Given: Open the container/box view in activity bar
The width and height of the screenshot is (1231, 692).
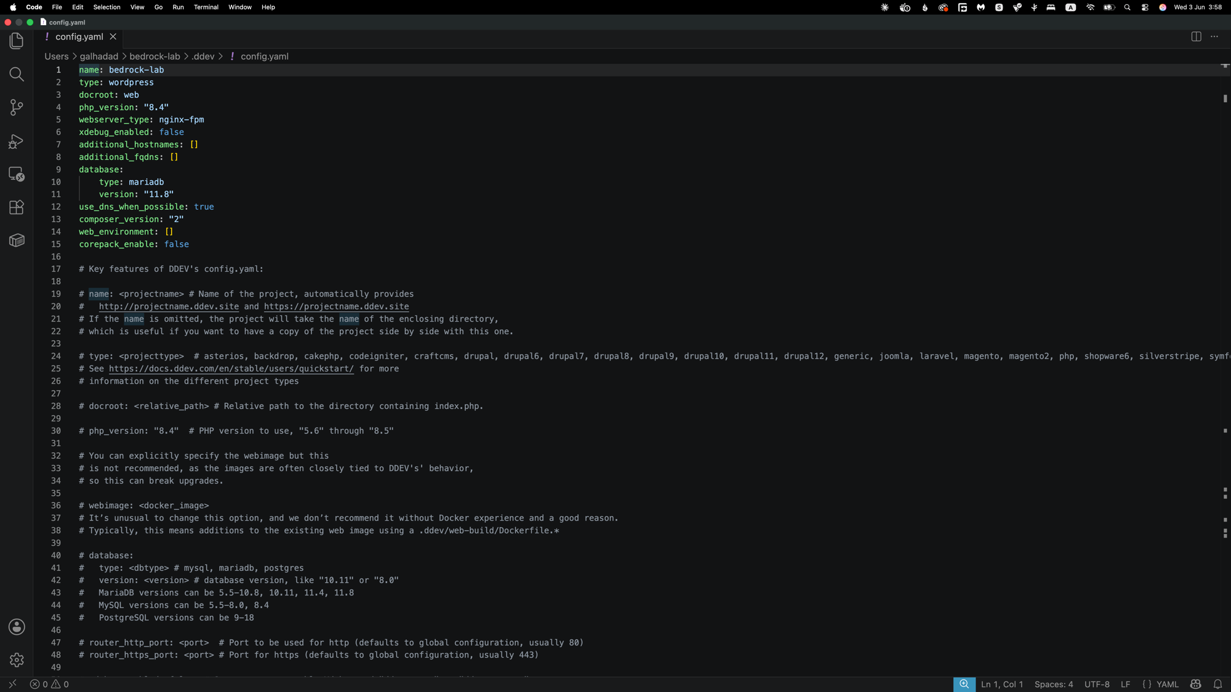Looking at the screenshot, I should click(x=17, y=241).
